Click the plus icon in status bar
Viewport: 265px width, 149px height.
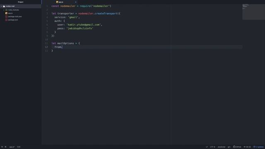[2, 147]
